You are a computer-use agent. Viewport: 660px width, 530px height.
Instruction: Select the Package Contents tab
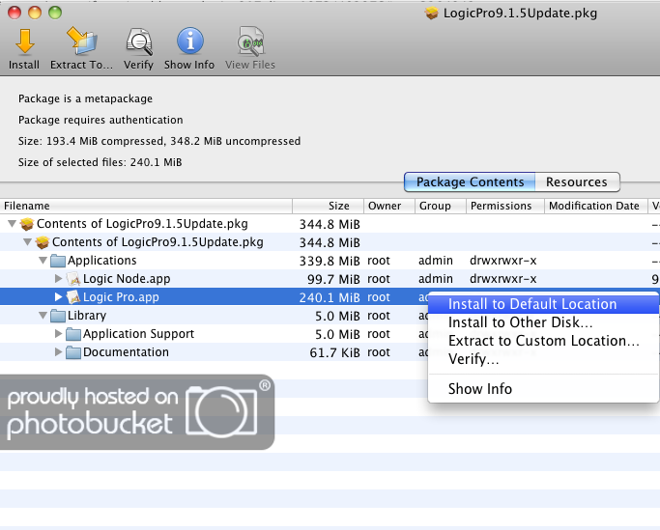pyautogui.click(x=470, y=182)
